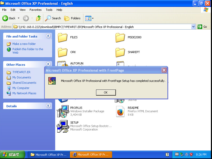This screenshot has width=212, height=159.
Task: Open the ORK folder
Action: point(63,52)
